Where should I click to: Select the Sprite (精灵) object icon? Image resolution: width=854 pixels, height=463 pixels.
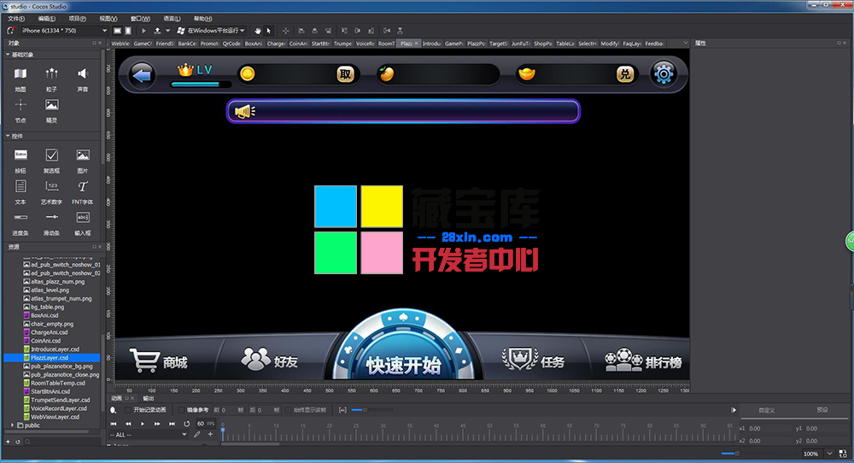tap(52, 104)
